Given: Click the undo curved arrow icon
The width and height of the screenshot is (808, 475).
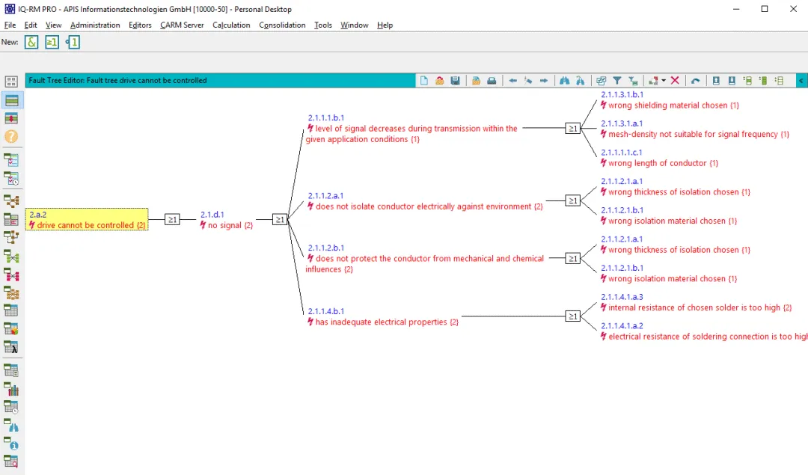Looking at the screenshot, I should (x=695, y=80).
